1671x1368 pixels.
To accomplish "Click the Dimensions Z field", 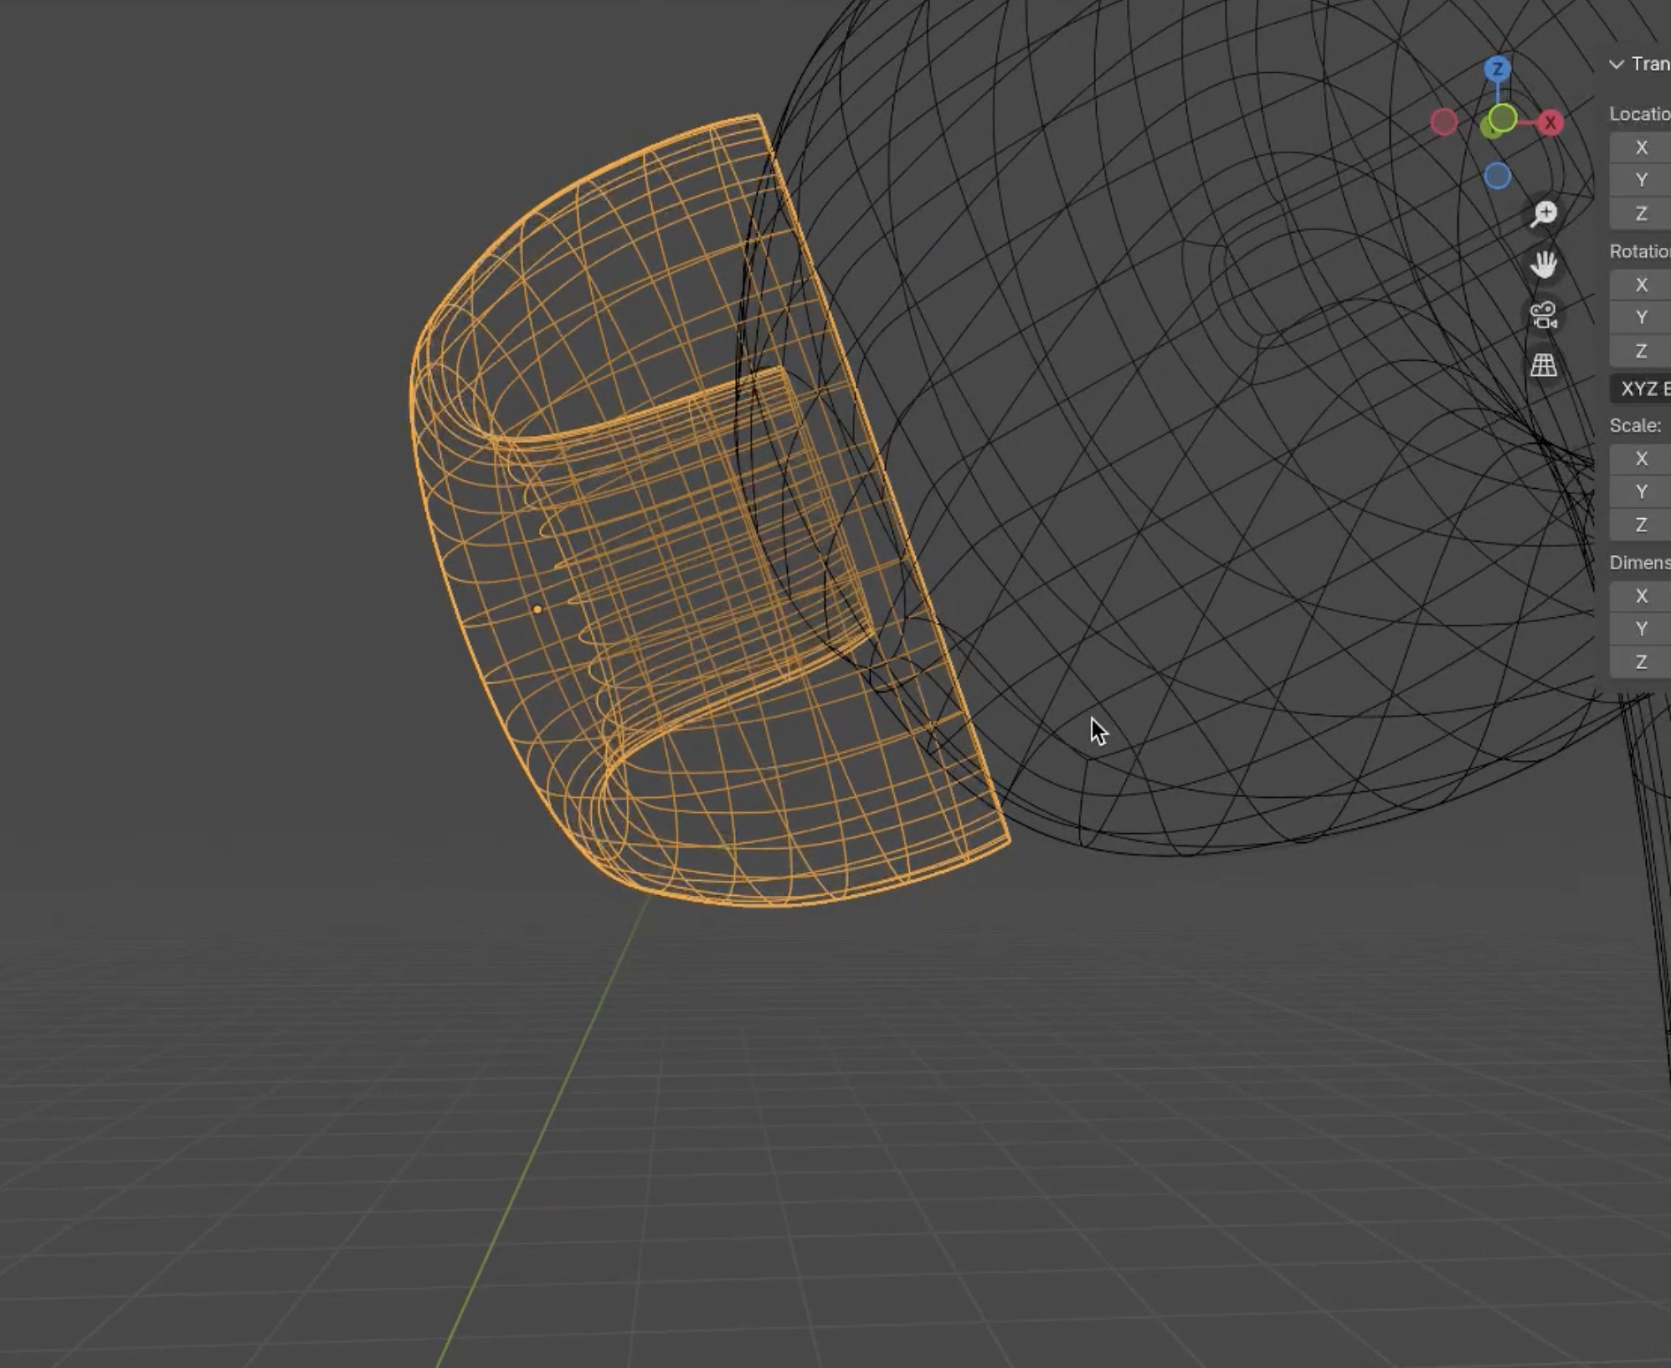I will tap(1642, 662).
